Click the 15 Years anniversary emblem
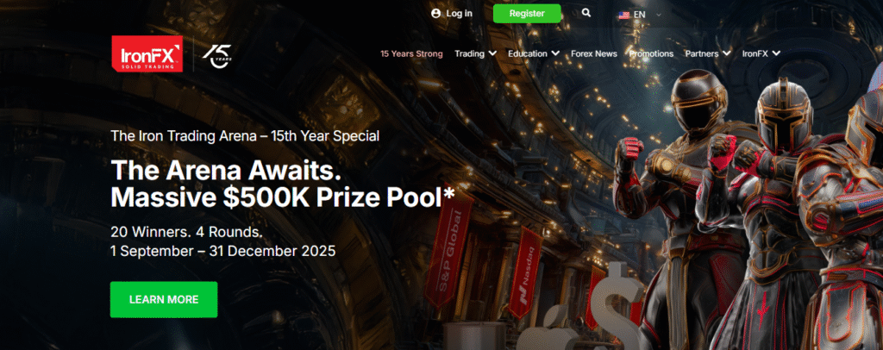Viewport: 883px width, 350px height. pos(216,56)
